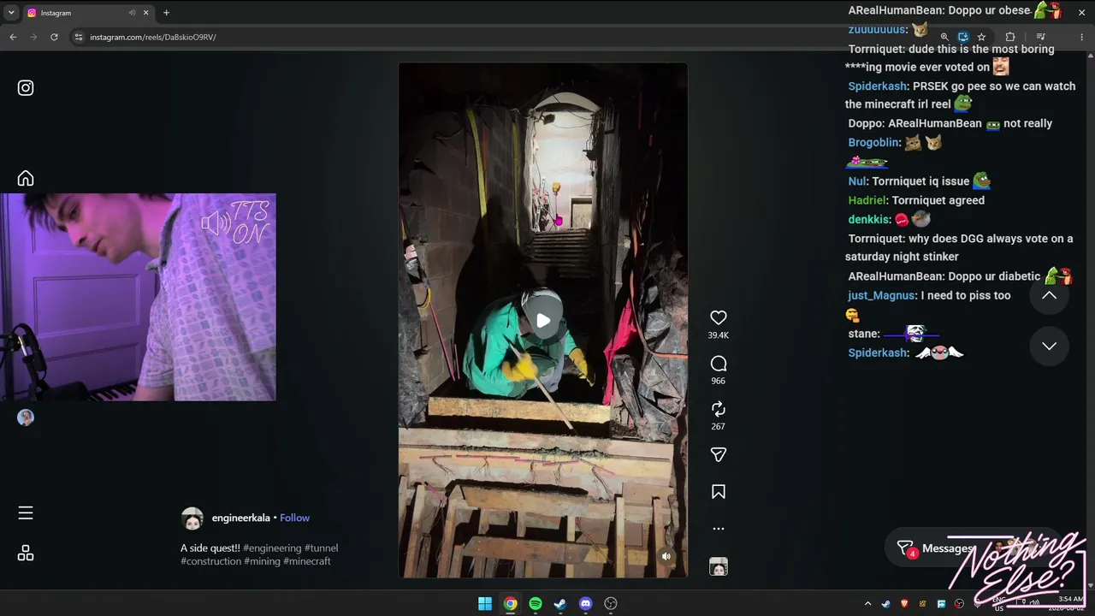Follow the engineerkala account

(x=295, y=518)
